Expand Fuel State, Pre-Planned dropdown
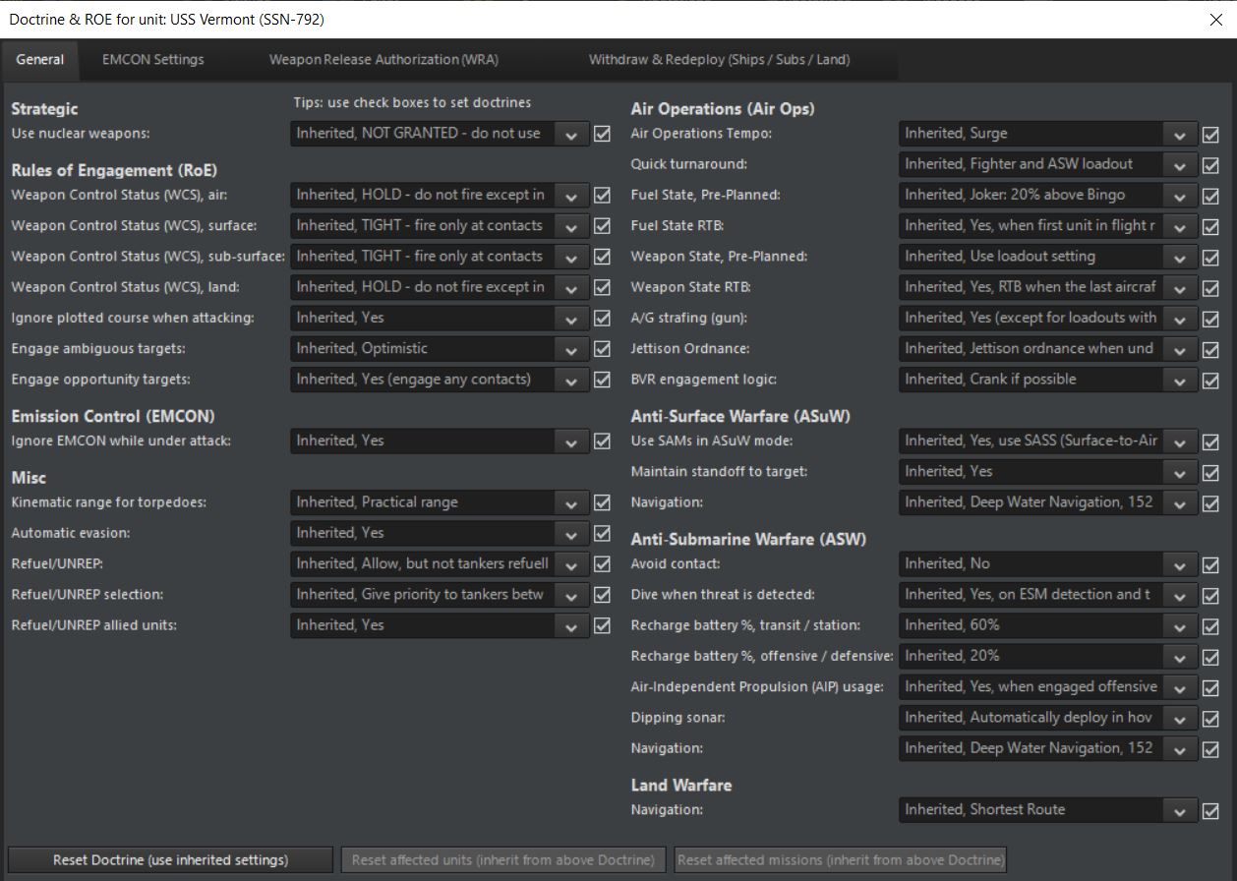This screenshot has width=1237, height=881. (x=1180, y=195)
